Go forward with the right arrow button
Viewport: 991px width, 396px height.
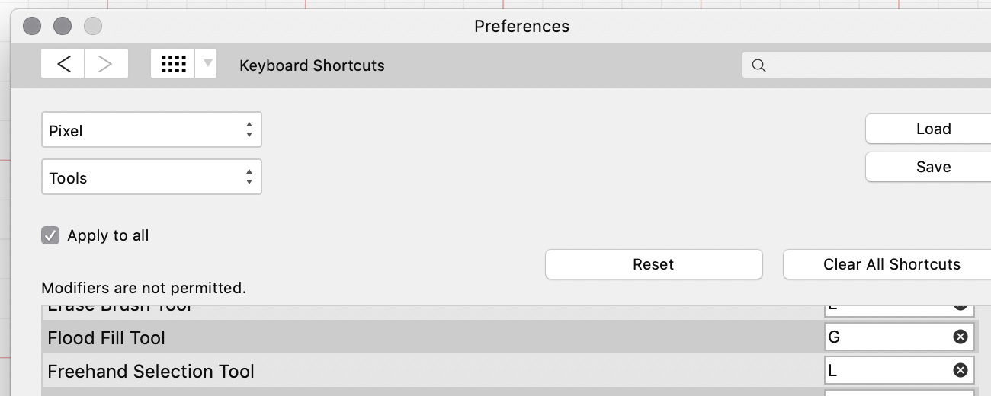pyautogui.click(x=106, y=65)
